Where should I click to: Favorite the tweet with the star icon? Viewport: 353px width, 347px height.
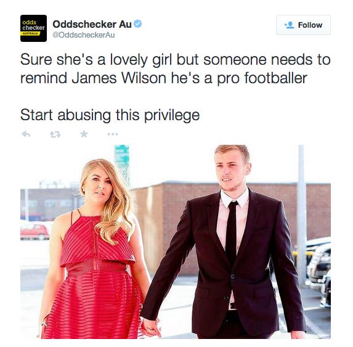[x=84, y=134]
